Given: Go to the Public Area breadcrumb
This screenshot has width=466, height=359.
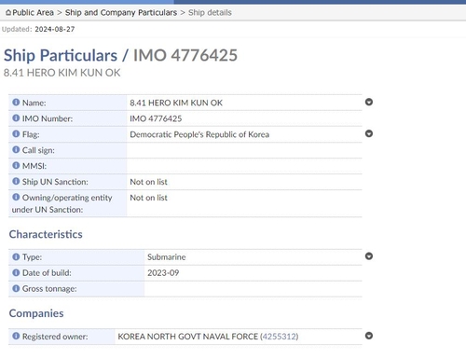Looking at the screenshot, I should 33,13.
